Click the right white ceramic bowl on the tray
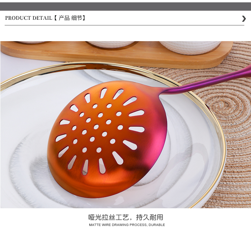Screen dimensions: 251x231 [x=190, y=47]
